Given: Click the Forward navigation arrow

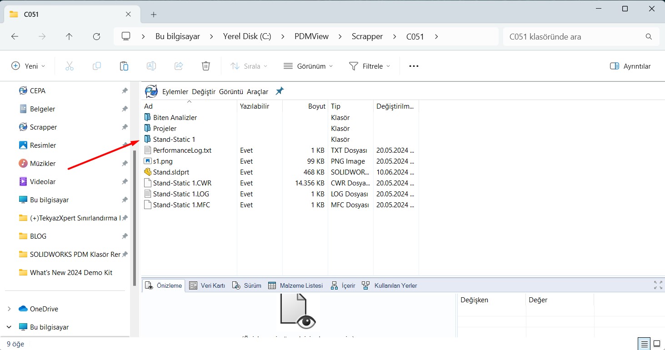Looking at the screenshot, I should point(42,37).
